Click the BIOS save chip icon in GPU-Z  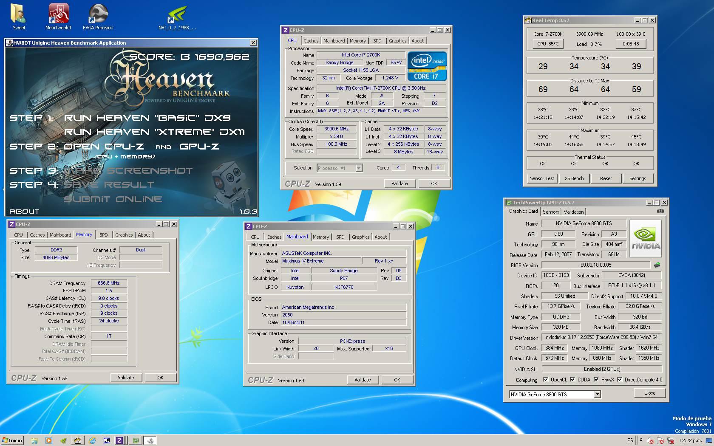click(x=657, y=265)
